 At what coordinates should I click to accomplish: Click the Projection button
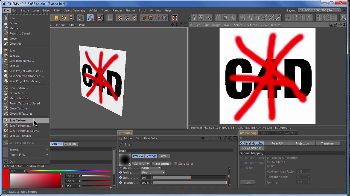pyautogui.click(x=302, y=143)
